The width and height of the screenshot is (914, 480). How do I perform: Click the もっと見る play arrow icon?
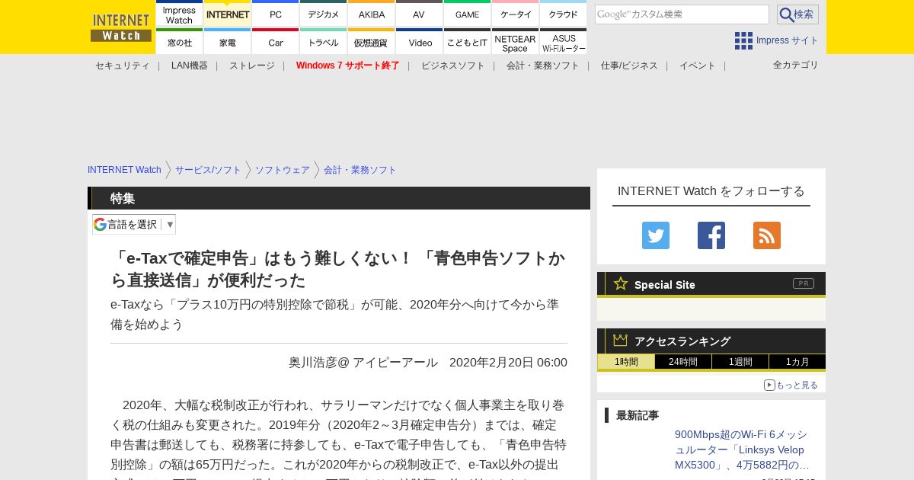coord(769,385)
